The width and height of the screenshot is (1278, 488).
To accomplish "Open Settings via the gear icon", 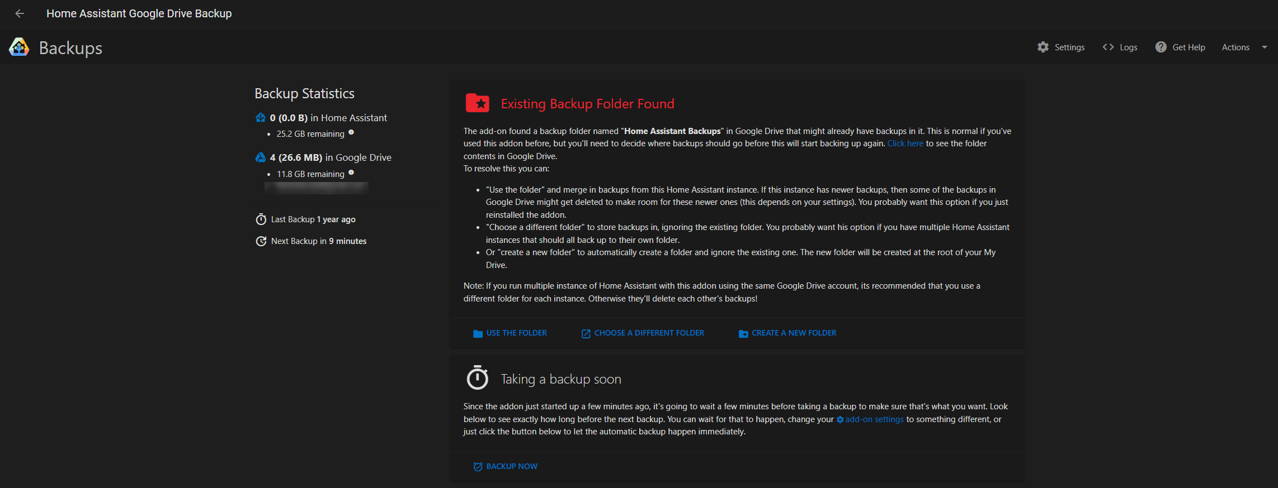I will 1043,47.
